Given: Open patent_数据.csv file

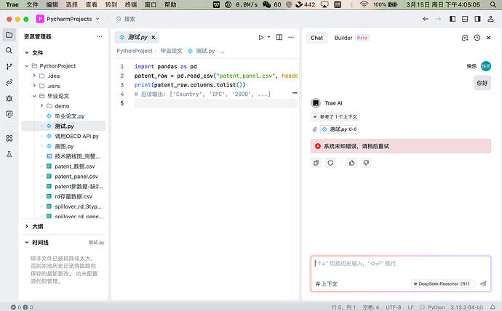Looking at the screenshot, I should 75,166.
